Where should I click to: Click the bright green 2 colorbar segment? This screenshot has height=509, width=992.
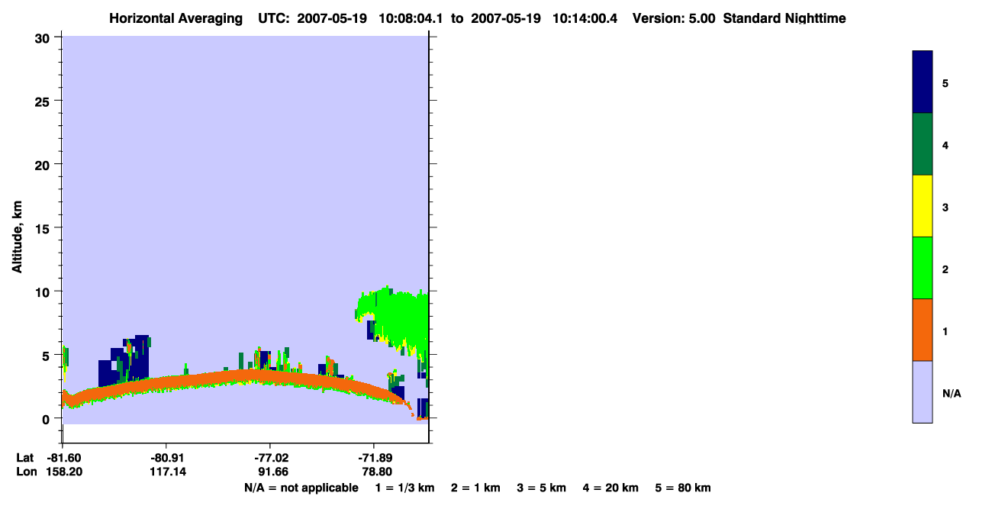pyautogui.click(x=922, y=268)
